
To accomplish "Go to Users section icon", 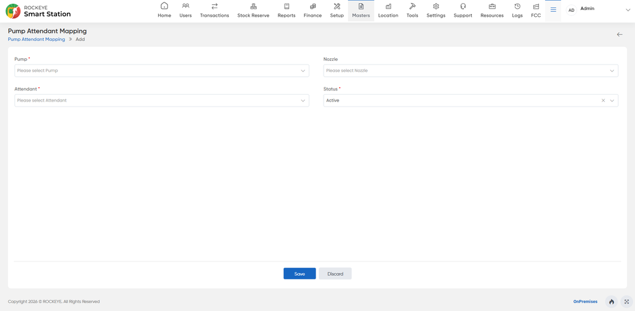I will coord(185,6).
